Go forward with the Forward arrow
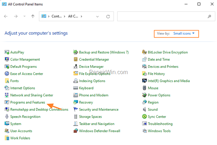 point(16,16)
